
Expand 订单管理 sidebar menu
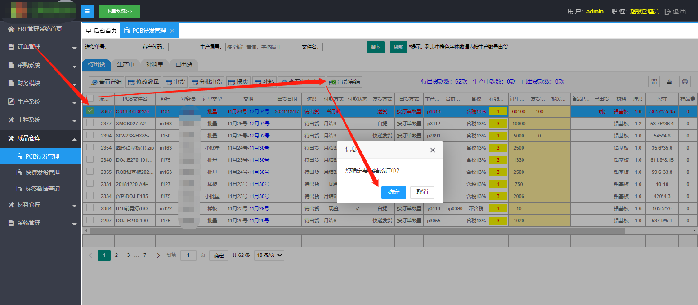tap(40, 47)
